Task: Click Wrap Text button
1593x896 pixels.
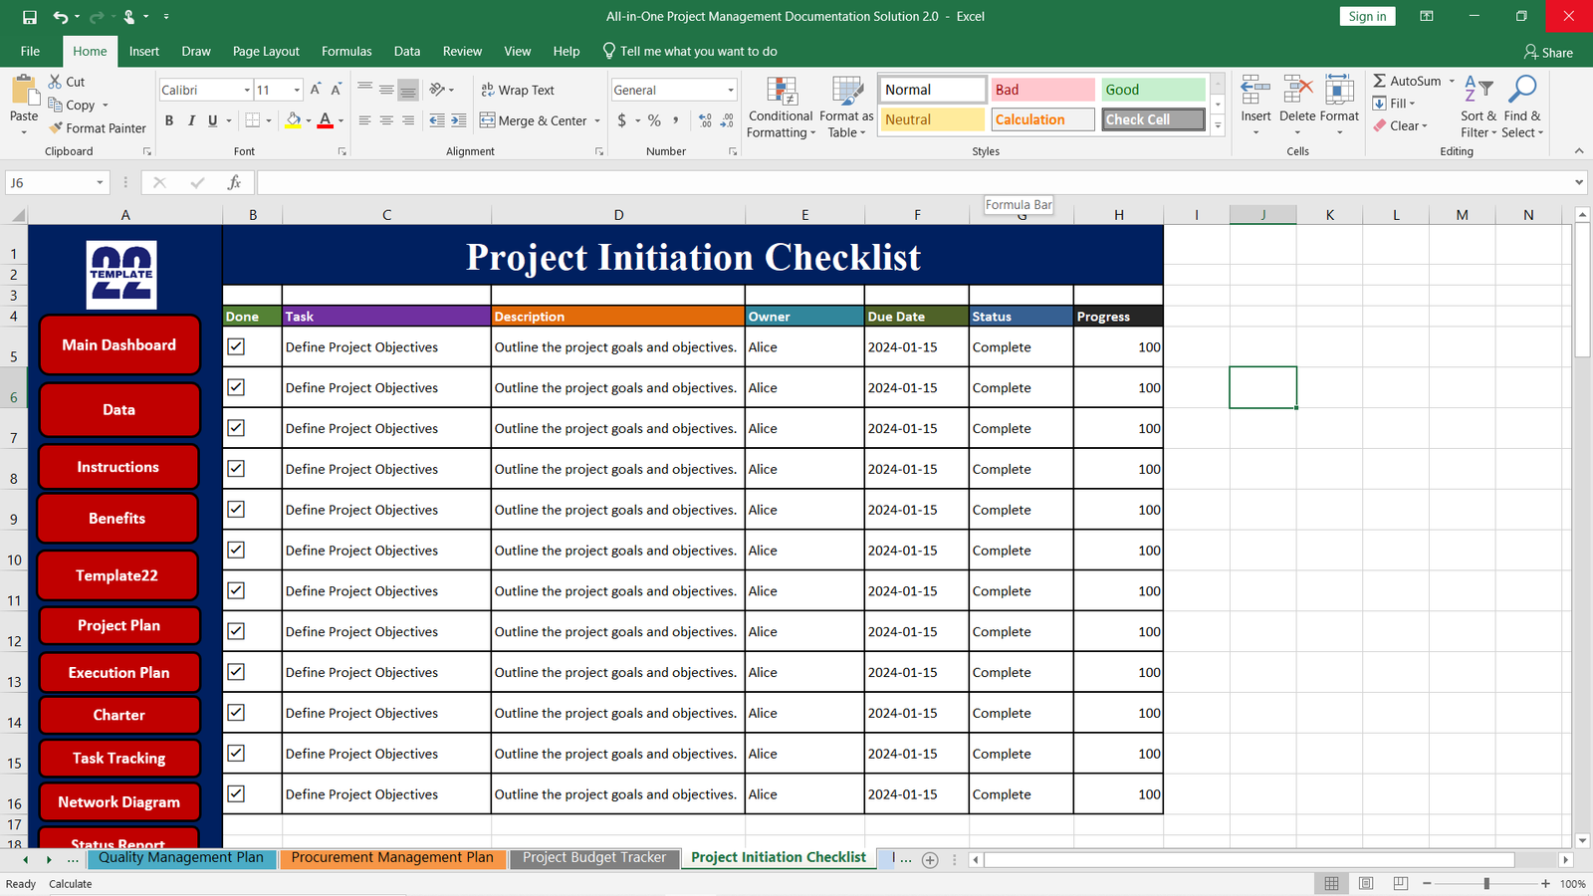Action: [x=518, y=90]
